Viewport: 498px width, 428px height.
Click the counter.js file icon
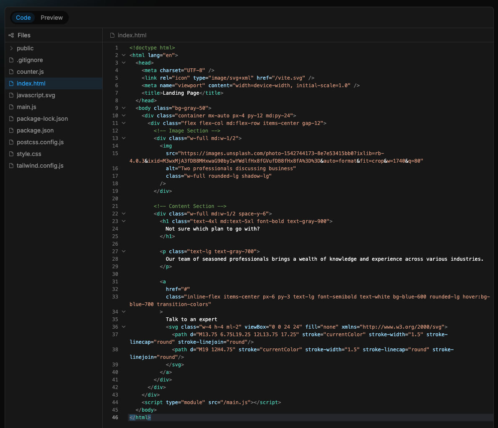click(x=11, y=72)
